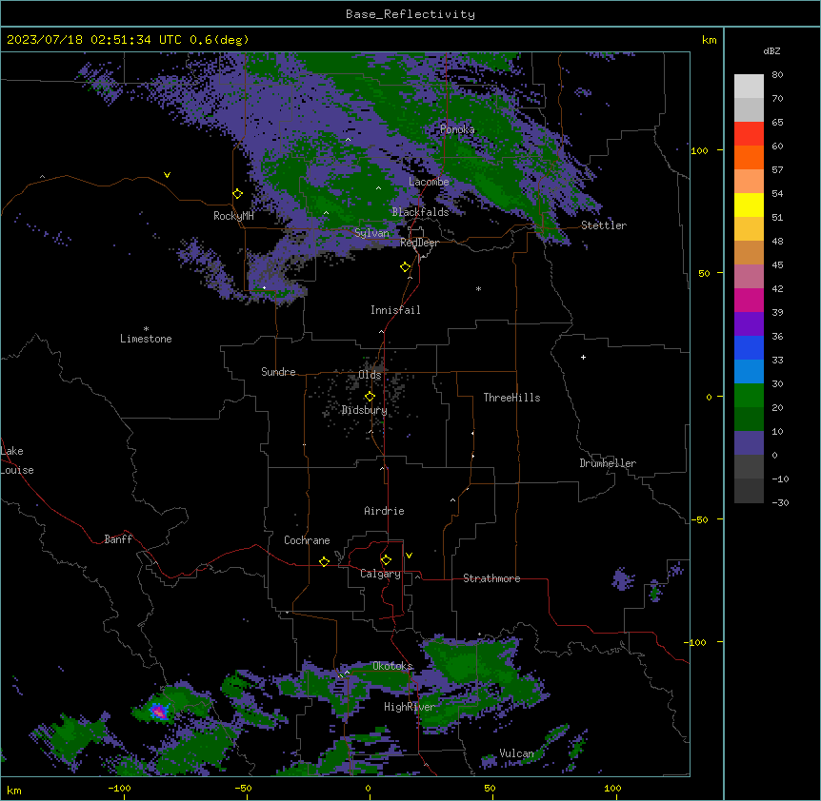Click the RockyMH city label
The height and width of the screenshot is (801, 821).
(233, 216)
